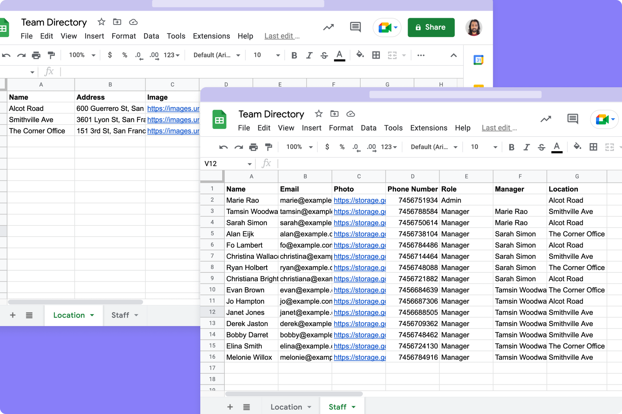
Task: Click the percent format toggle
Action: coord(342,147)
